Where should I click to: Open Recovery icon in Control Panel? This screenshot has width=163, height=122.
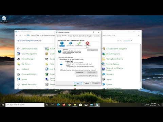(103, 74)
